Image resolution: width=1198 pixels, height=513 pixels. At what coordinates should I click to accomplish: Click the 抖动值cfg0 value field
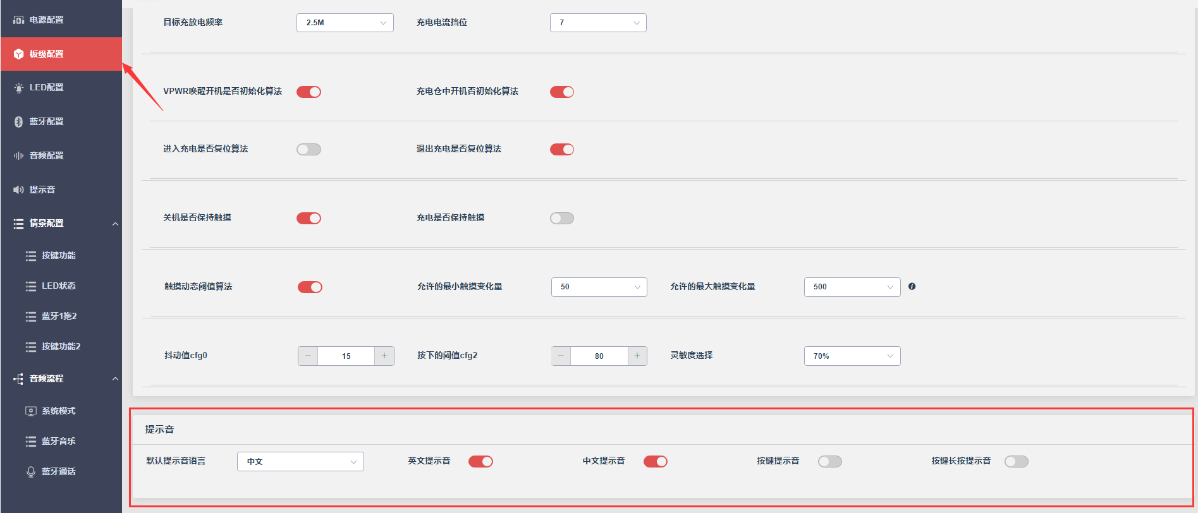pyautogui.click(x=346, y=356)
